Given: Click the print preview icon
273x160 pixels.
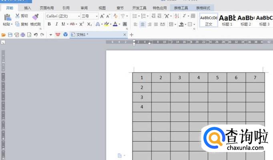Looking at the screenshot, I should click(x=29, y=35).
